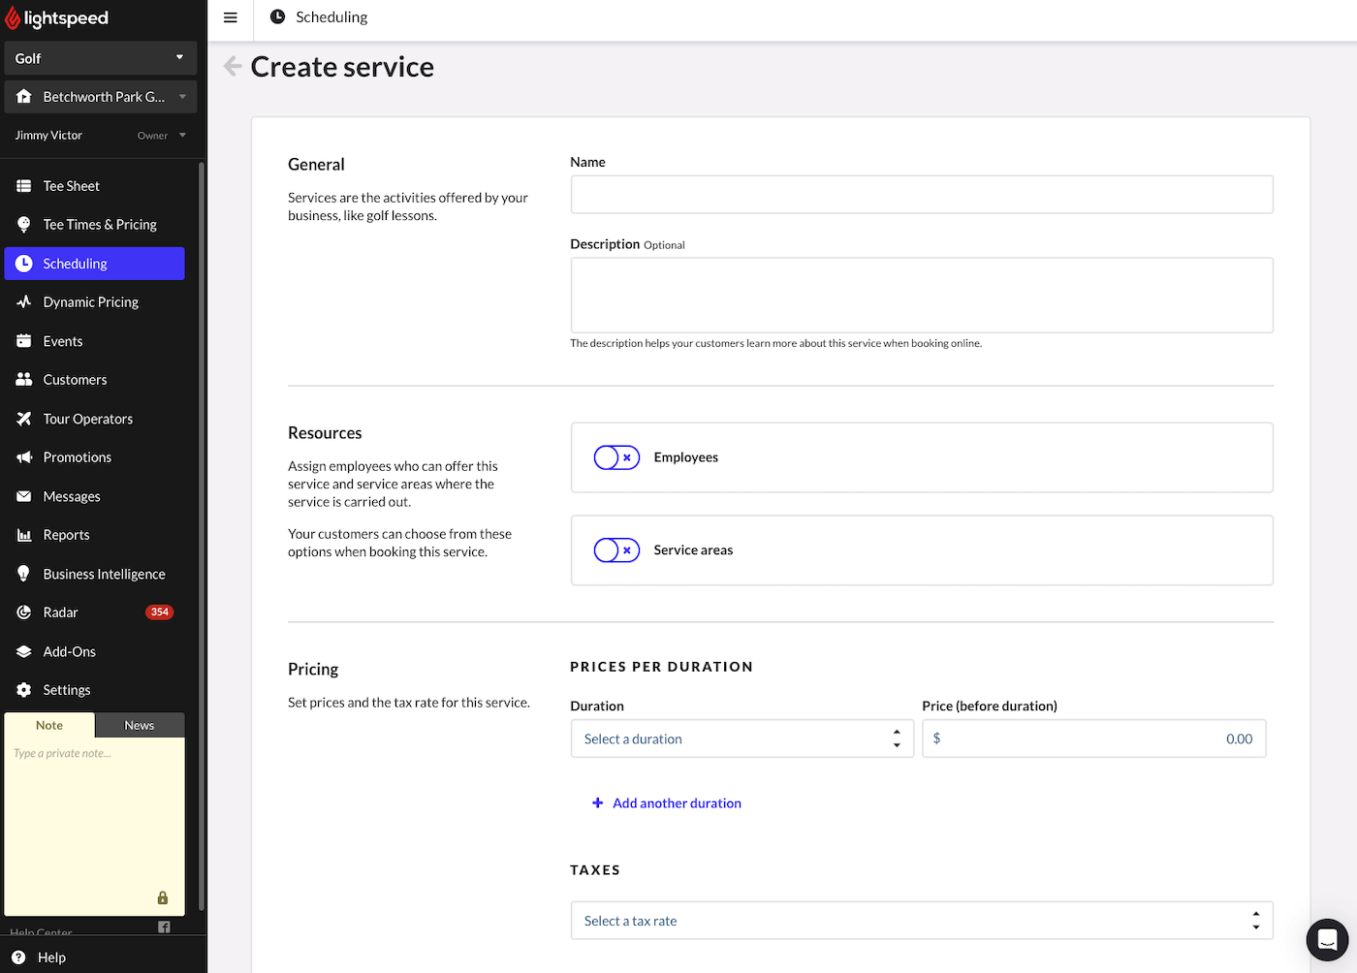This screenshot has width=1357, height=973.
Task: Open the Tee Sheet from the sidebar
Action: [71, 185]
